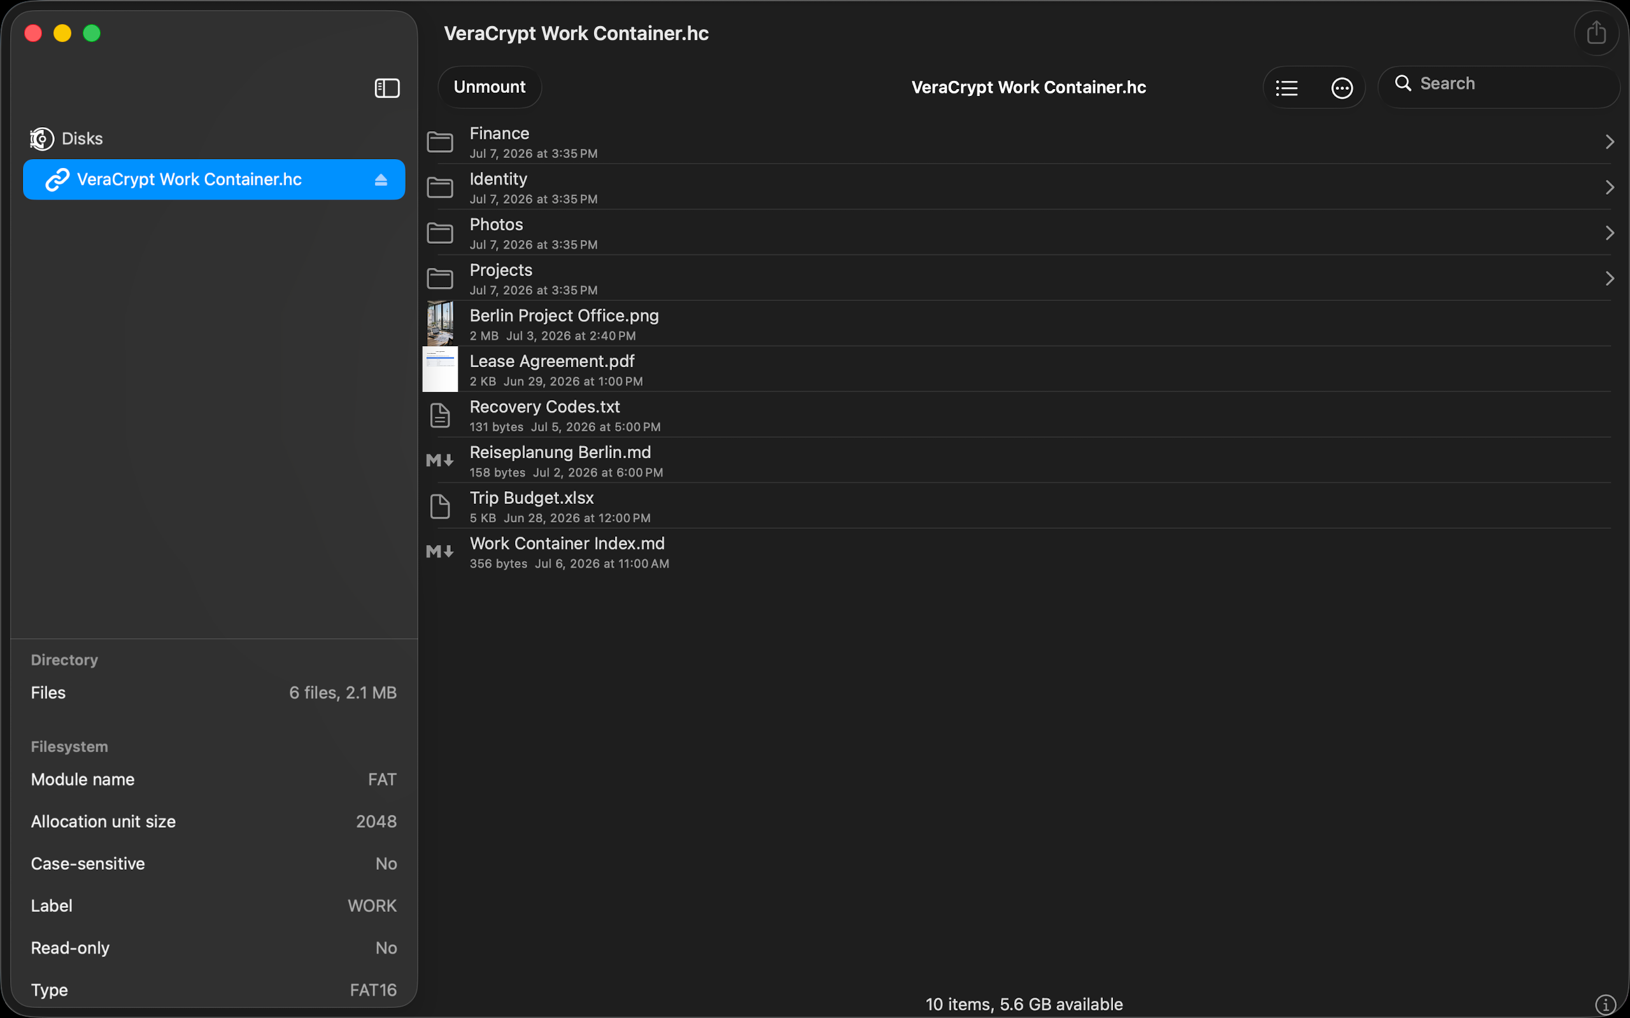This screenshot has width=1630, height=1018.
Task: Click the Projects folder icon
Action: click(440, 279)
